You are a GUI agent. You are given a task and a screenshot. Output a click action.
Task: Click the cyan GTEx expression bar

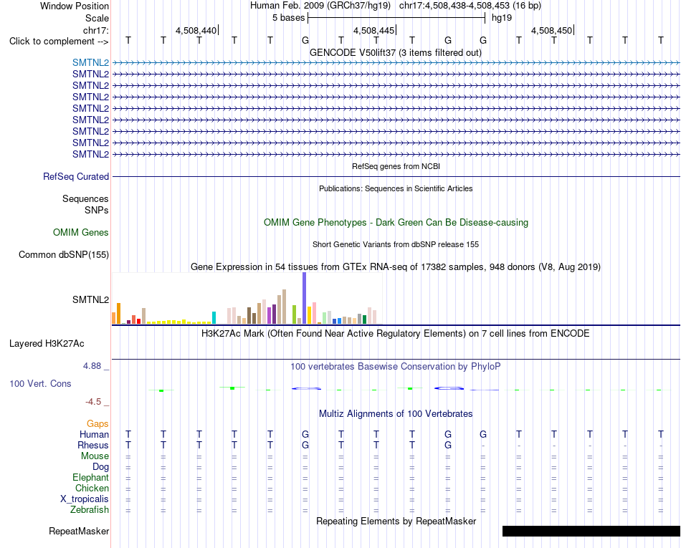tap(214, 317)
